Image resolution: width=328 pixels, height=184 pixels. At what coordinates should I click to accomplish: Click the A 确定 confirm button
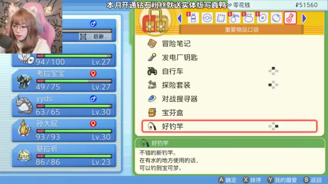coord(228,180)
